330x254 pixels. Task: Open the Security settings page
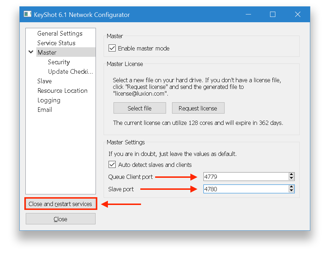(59, 62)
